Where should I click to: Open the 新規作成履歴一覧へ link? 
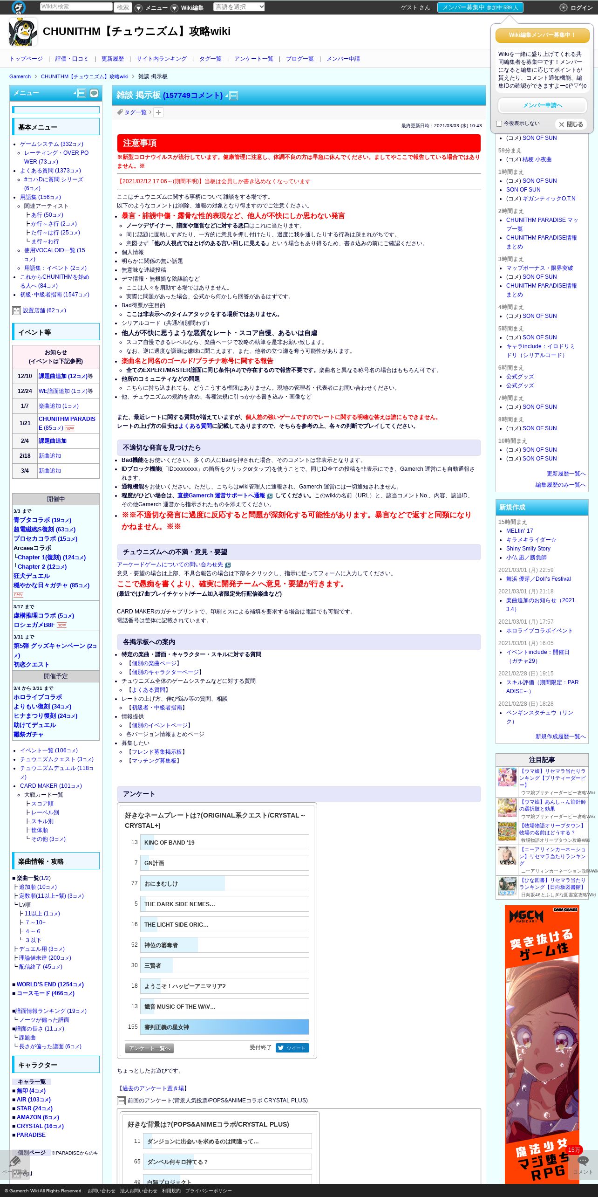click(560, 736)
